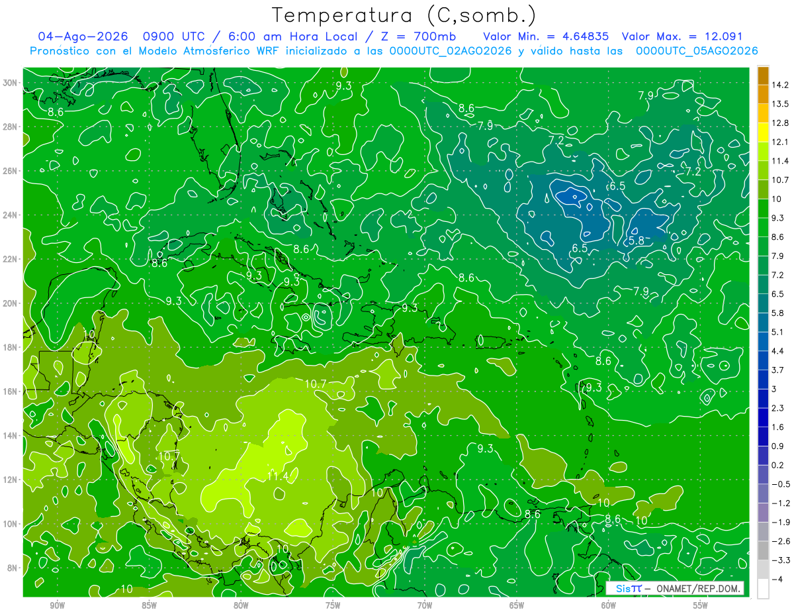Click the '55W' longitude axis label
The image size is (794, 614).
click(701, 605)
